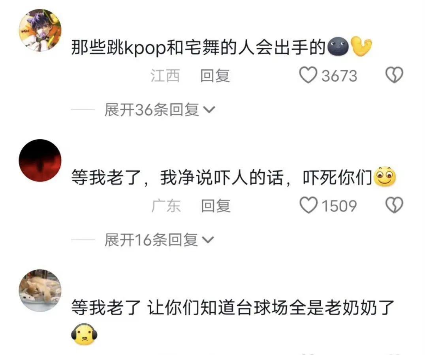The height and width of the screenshot is (355, 425).
Task: Expand 展开16条回复 replies
Action: 160,240
